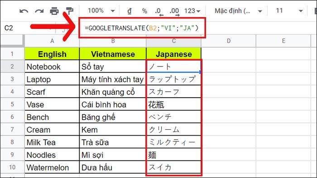Select the cell 'Cream'
The width and height of the screenshot is (317, 178).
[52, 130]
